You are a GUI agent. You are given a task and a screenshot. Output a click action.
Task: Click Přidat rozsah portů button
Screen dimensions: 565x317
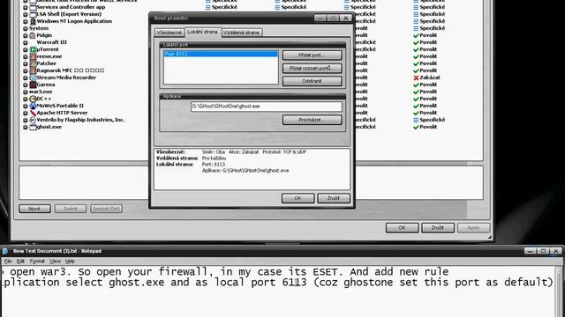[312, 68]
